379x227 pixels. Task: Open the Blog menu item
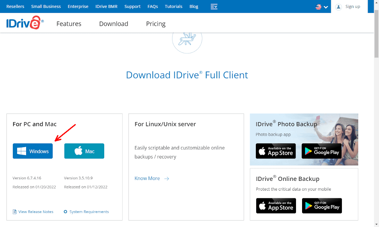tap(194, 6)
